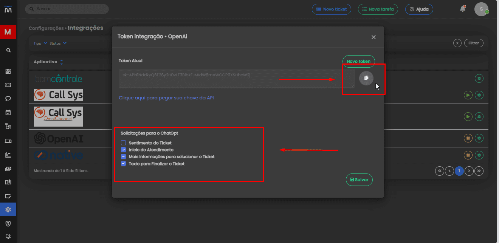The height and width of the screenshot is (243, 499).
Task: Uncheck Inicio do Atendimento
Action: 123,150
